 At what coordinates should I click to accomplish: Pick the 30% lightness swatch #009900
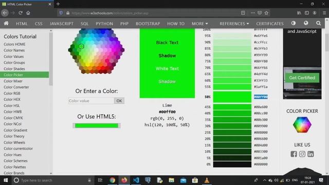(x=232, y=126)
